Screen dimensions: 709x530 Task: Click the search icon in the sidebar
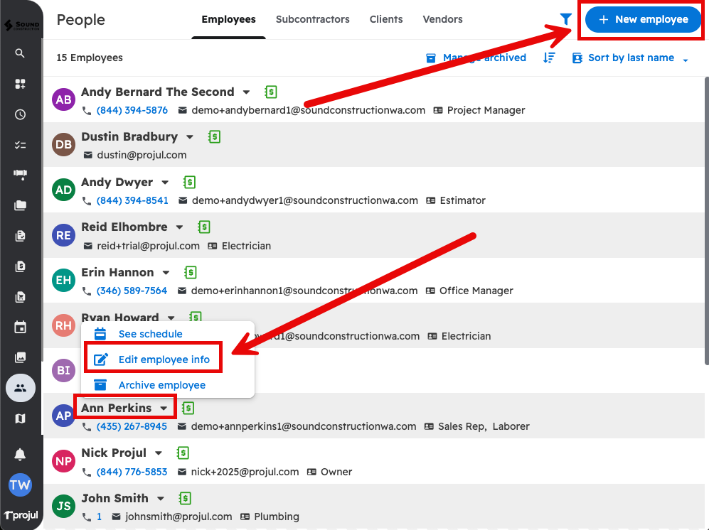click(20, 53)
